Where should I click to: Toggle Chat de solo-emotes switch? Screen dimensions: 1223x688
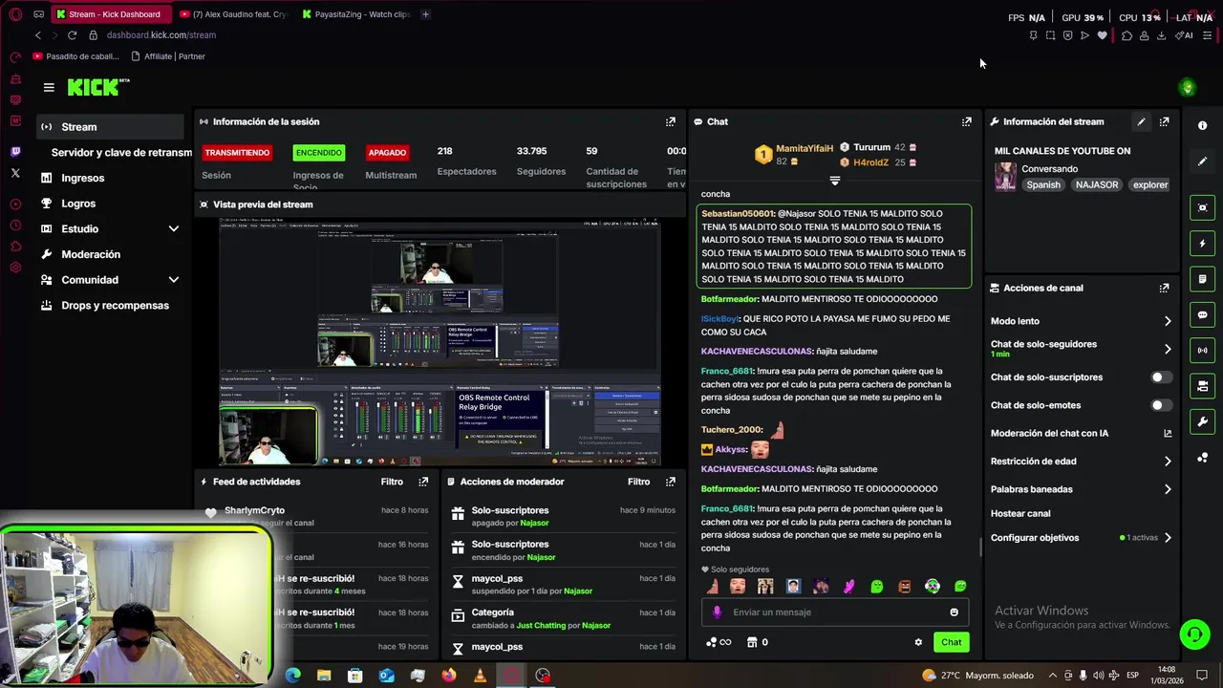(x=1160, y=405)
